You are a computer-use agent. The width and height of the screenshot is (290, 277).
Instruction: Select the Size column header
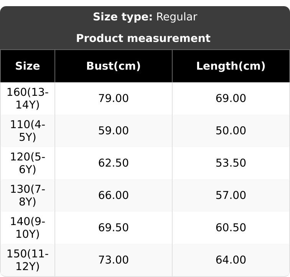point(28,66)
